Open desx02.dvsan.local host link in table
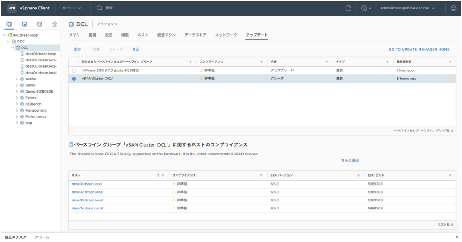Screen dimensions: 462x242 pos(87,192)
